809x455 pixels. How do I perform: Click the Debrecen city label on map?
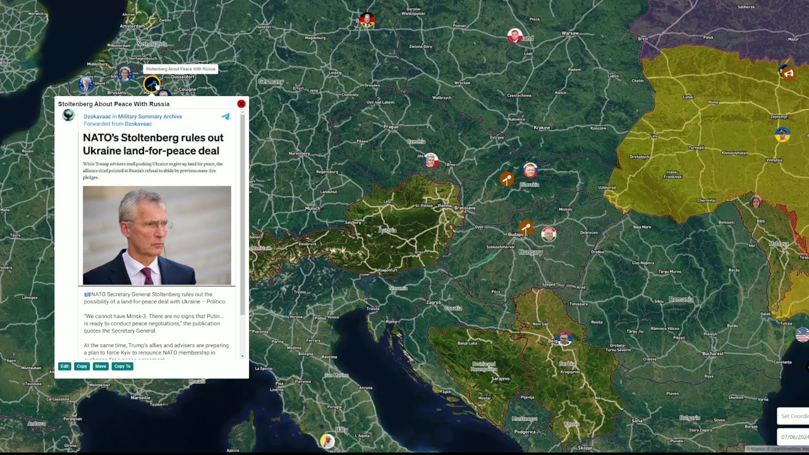tap(589, 233)
